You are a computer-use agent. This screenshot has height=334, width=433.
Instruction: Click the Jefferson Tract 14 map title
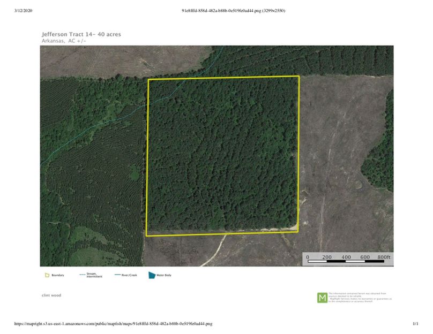tap(81, 34)
